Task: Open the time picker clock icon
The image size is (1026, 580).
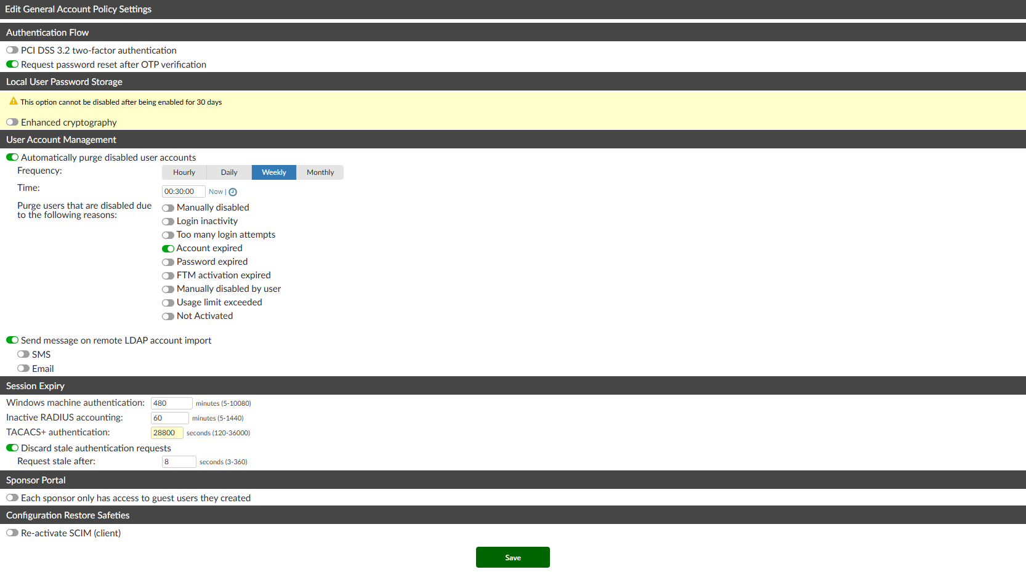Action: pyautogui.click(x=233, y=192)
